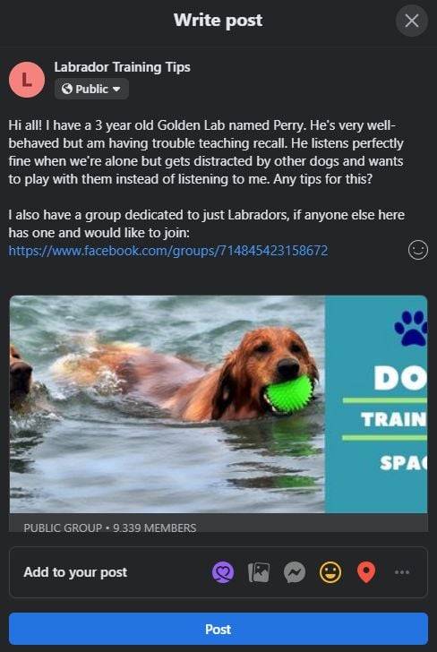Screen dimensions: 437x652
Task: Click the globe icon on Public selector
Action: click(x=67, y=89)
